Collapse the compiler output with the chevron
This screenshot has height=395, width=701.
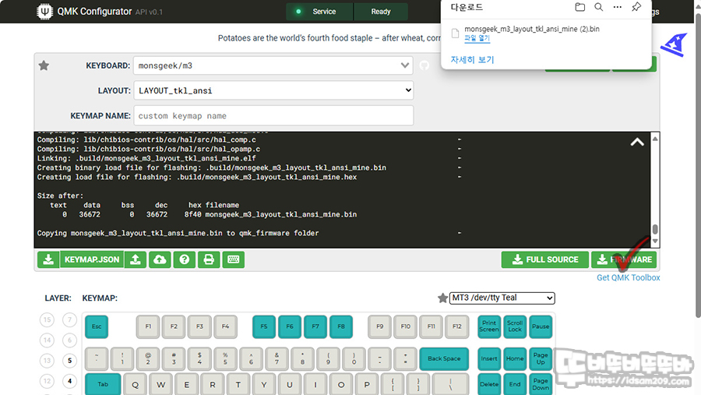pos(637,143)
